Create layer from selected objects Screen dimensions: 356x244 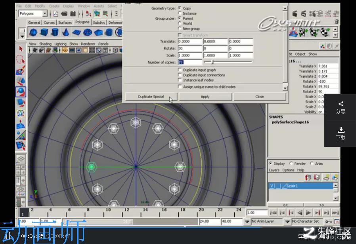[x=335, y=177]
